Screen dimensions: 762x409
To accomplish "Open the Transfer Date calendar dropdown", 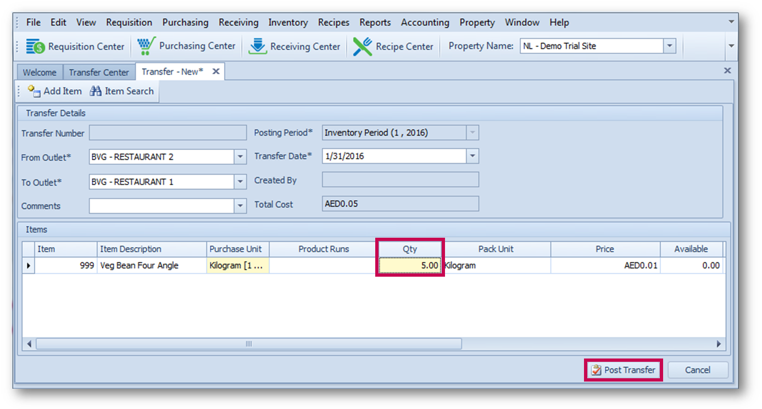I will pyautogui.click(x=472, y=156).
